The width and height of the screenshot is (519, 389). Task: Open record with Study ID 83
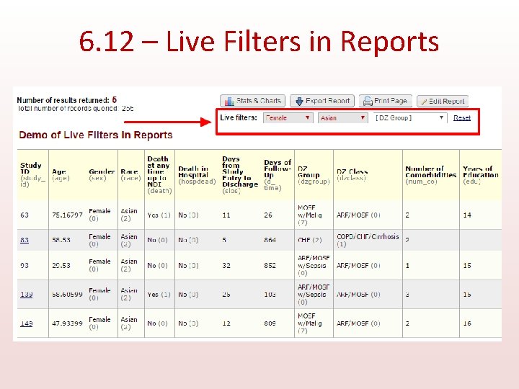(25, 240)
